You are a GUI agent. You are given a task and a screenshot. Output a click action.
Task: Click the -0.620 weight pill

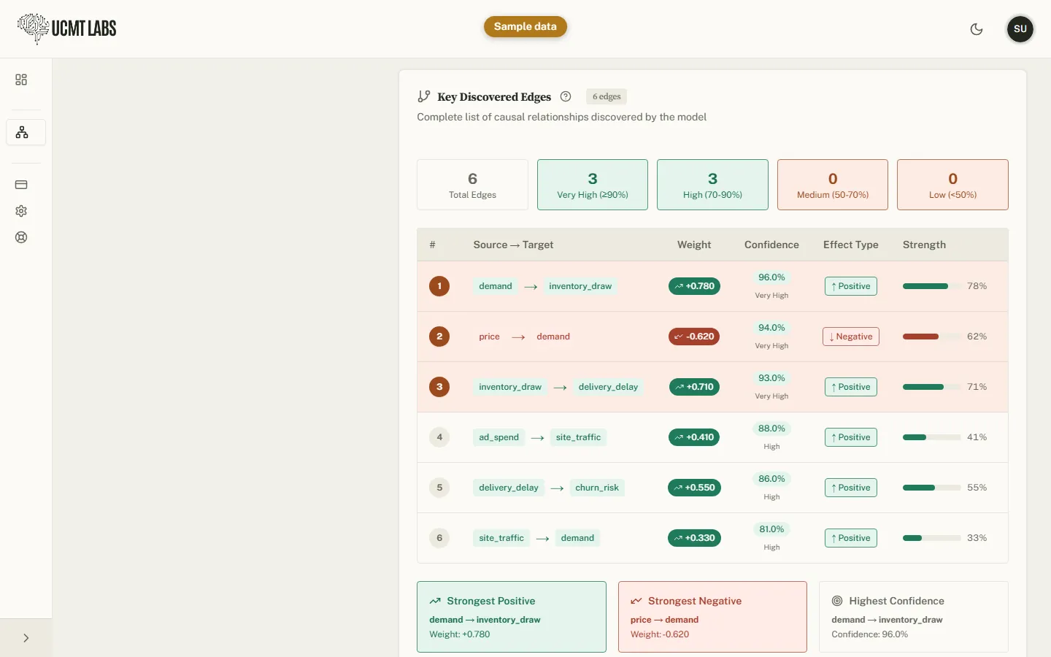(694, 337)
